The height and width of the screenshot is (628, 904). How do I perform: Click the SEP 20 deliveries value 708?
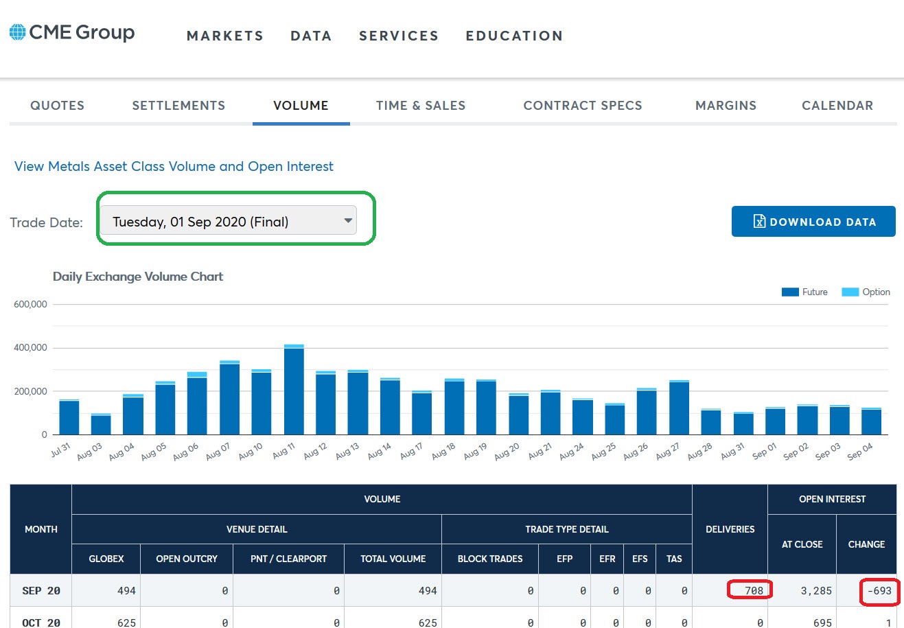click(754, 590)
